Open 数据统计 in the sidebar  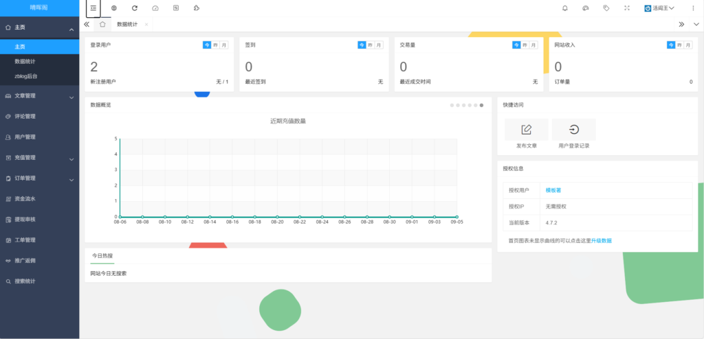pyautogui.click(x=39, y=62)
